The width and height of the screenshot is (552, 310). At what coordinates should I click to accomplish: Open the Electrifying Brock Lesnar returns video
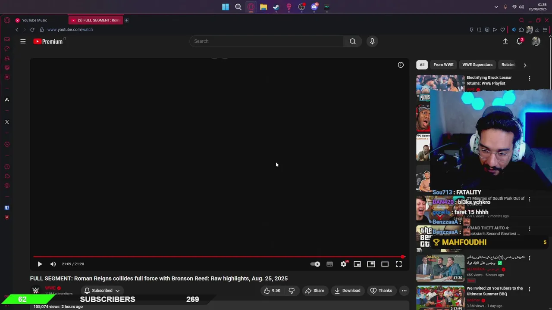(x=489, y=81)
